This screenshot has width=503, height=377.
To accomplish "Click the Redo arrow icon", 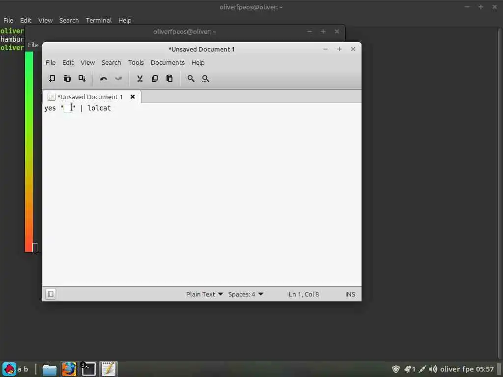I will click(118, 79).
